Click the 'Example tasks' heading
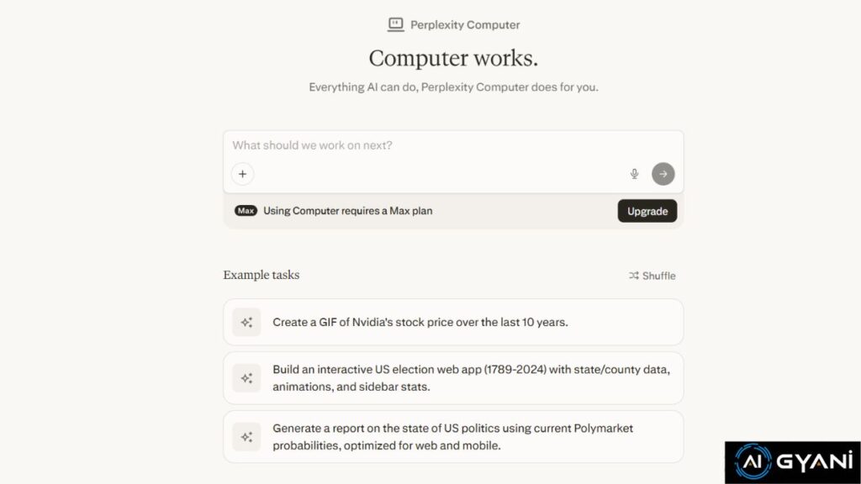 coord(261,275)
